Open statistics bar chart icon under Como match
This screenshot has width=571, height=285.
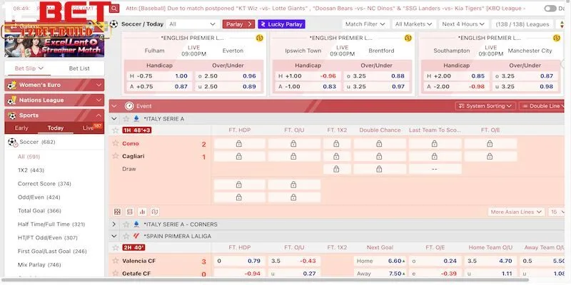point(142,212)
